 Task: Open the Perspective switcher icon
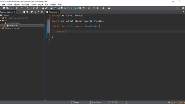[x=183, y=8]
